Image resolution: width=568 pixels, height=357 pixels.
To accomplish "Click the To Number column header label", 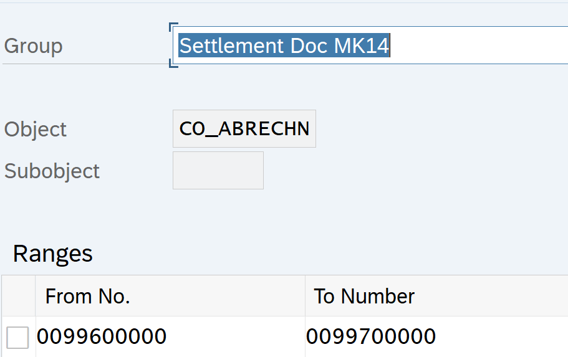I will [x=364, y=297].
